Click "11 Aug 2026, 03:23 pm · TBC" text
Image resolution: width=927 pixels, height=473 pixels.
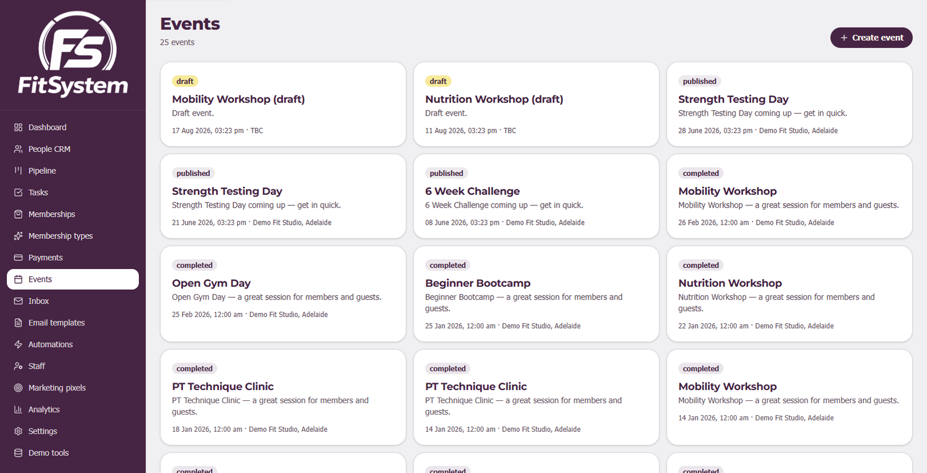(471, 131)
